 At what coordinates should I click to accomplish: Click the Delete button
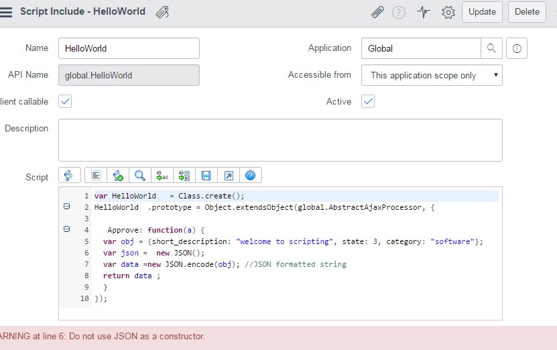click(527, 11)
